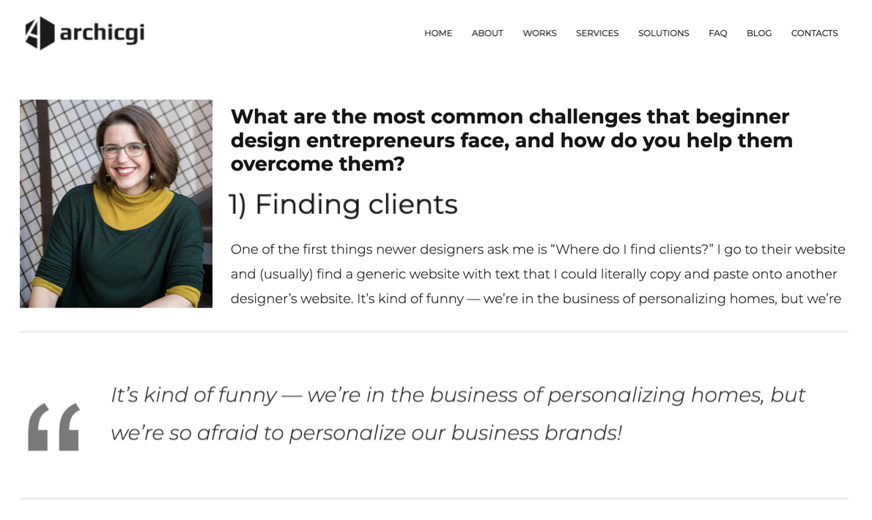Click the archicgi wordmark text
This screenshot has height=520, width=872.
click(102, 34)
